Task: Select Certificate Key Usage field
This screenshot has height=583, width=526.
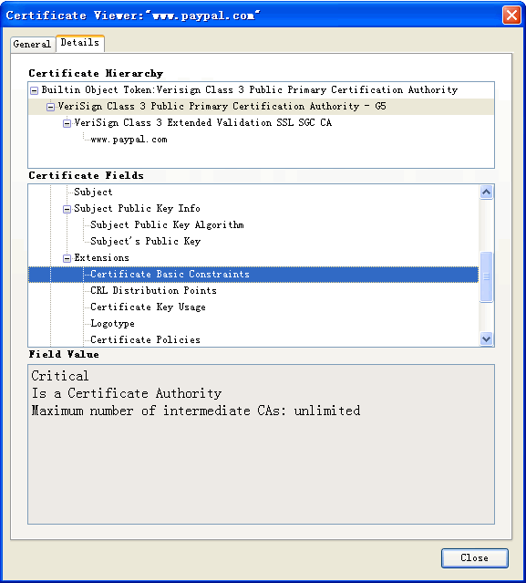Action: pyautogui.click(x=148, y=307)
